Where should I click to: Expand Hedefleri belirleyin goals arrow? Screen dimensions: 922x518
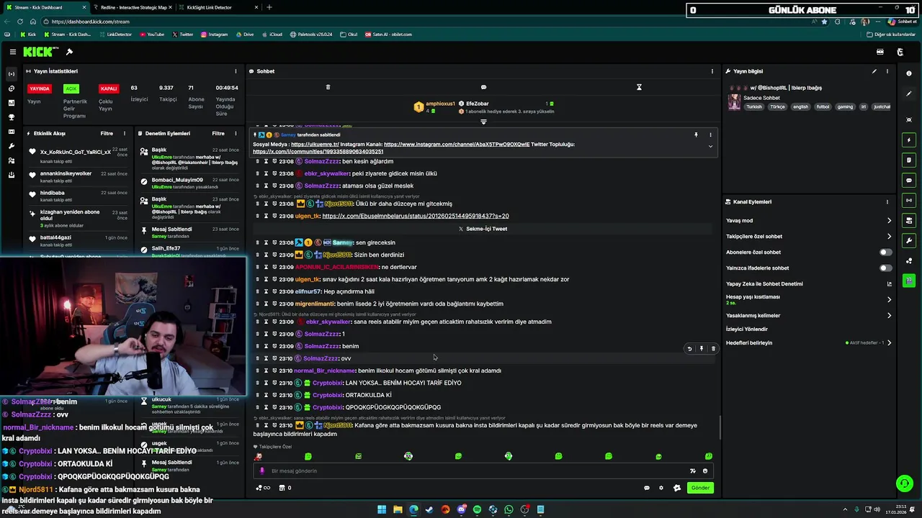pos(889,342)
